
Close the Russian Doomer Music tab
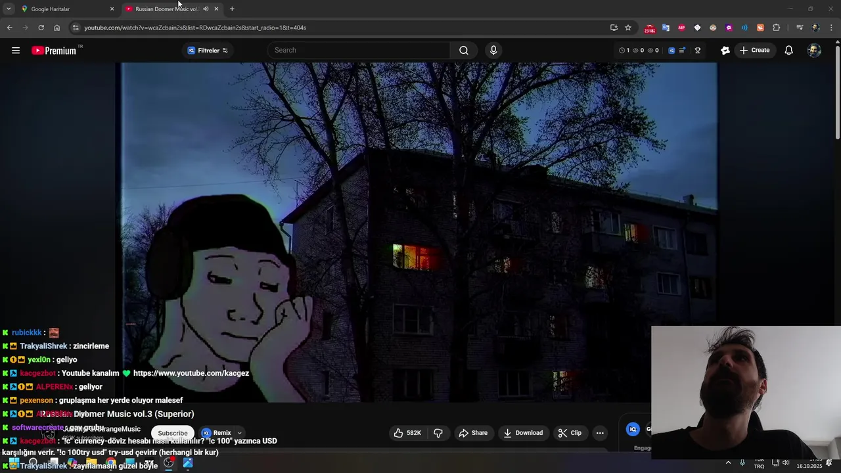tap(216, 9)
